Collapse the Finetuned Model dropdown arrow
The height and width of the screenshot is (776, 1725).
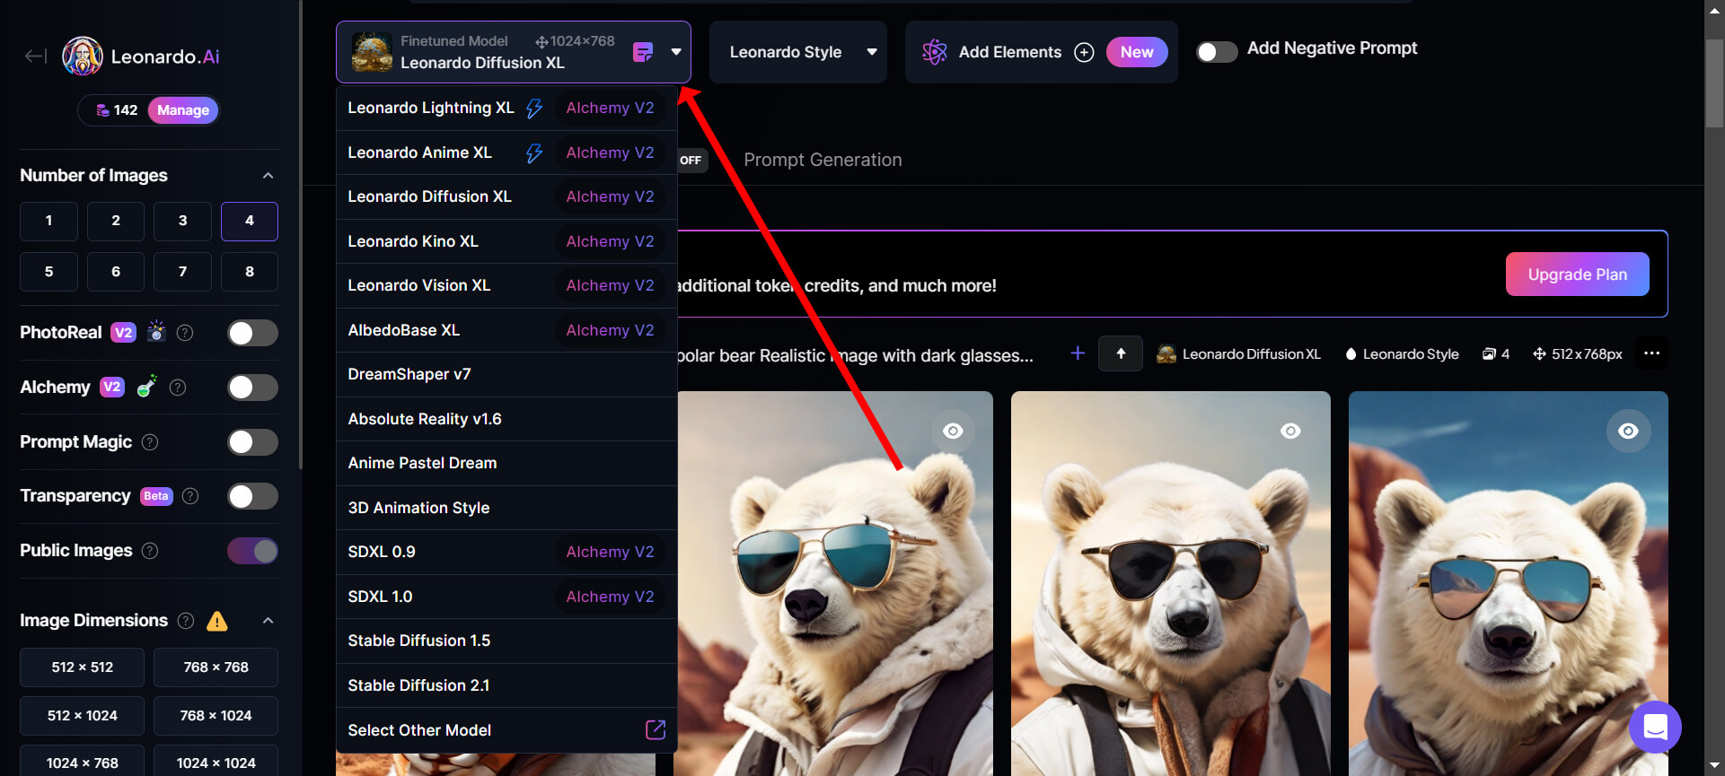pos(676,52)
